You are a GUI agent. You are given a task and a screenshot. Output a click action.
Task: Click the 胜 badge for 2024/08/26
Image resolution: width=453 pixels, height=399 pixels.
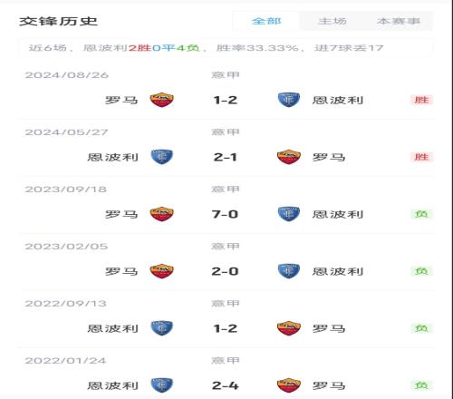coord(421,100)
